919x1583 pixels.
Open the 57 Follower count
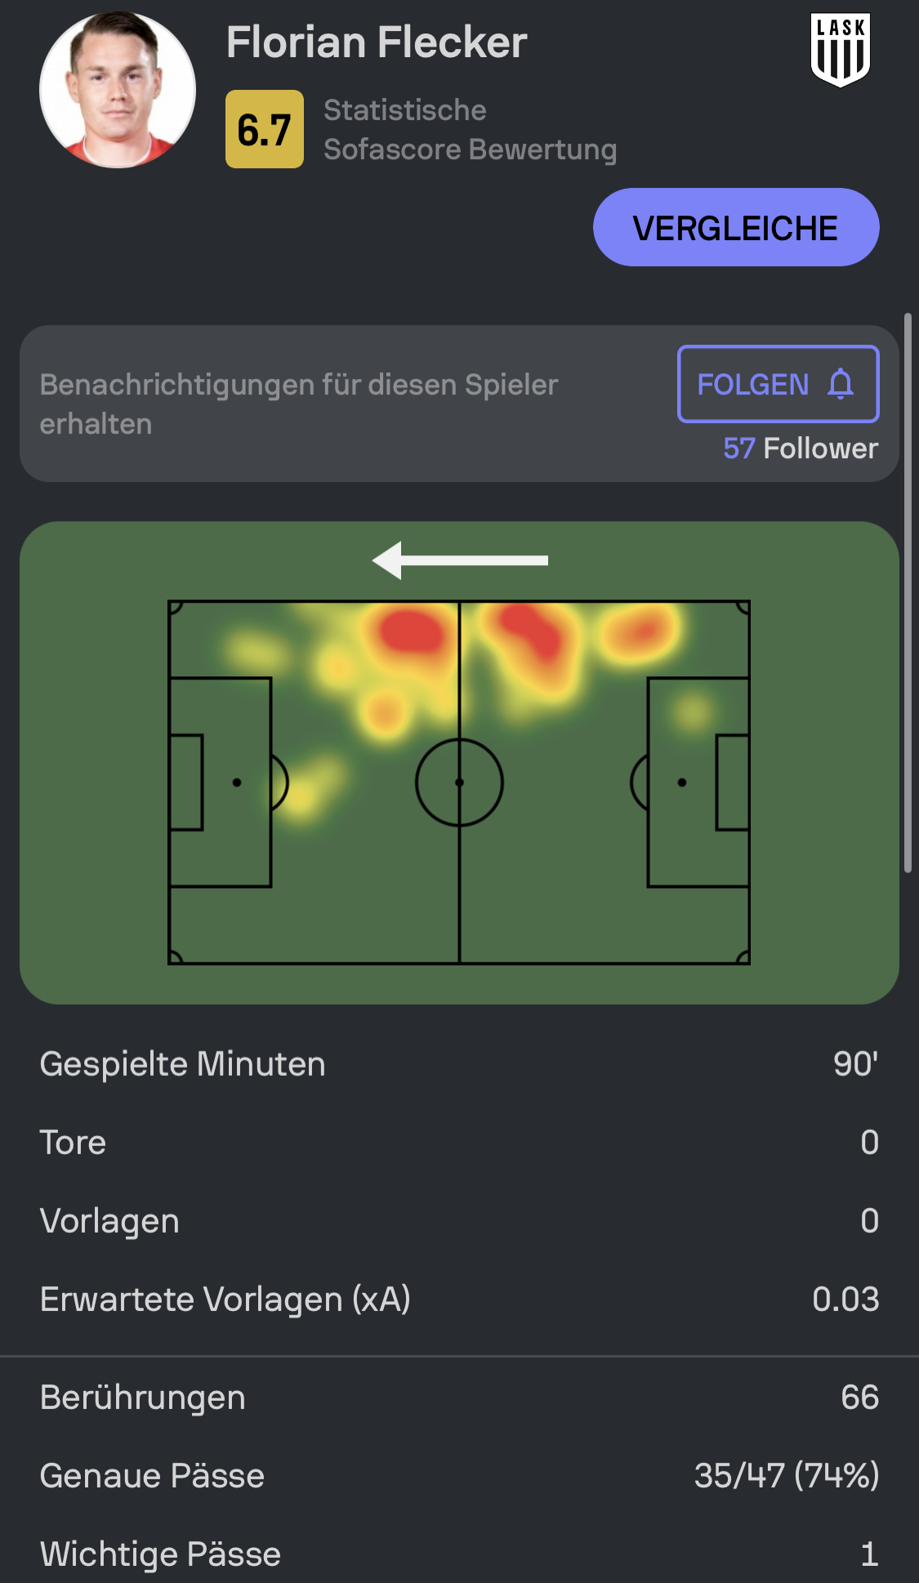pyautogui.click(x=800, y=448)
